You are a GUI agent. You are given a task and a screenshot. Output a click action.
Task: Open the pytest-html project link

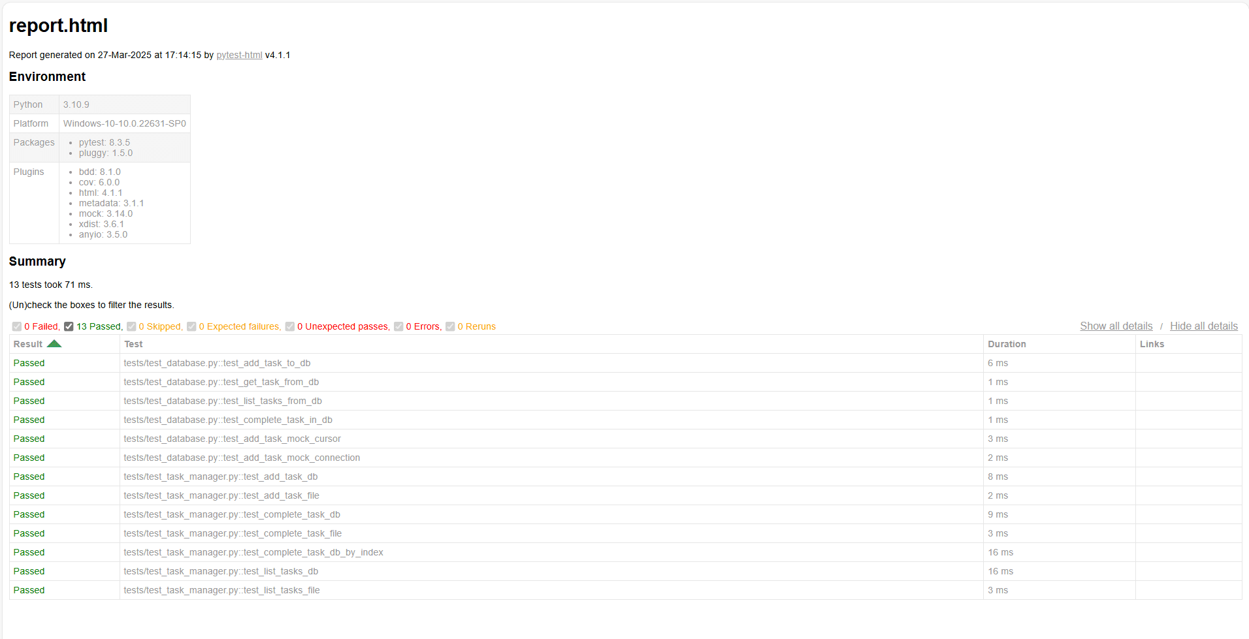239,55
